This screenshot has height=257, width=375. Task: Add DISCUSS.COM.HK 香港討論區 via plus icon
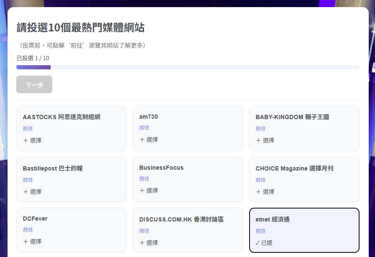coord(148,243)
